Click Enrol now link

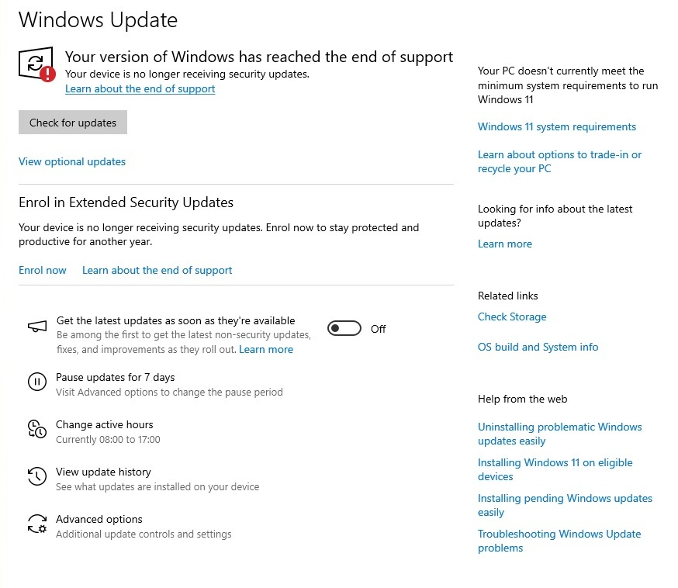pos(43,271)
